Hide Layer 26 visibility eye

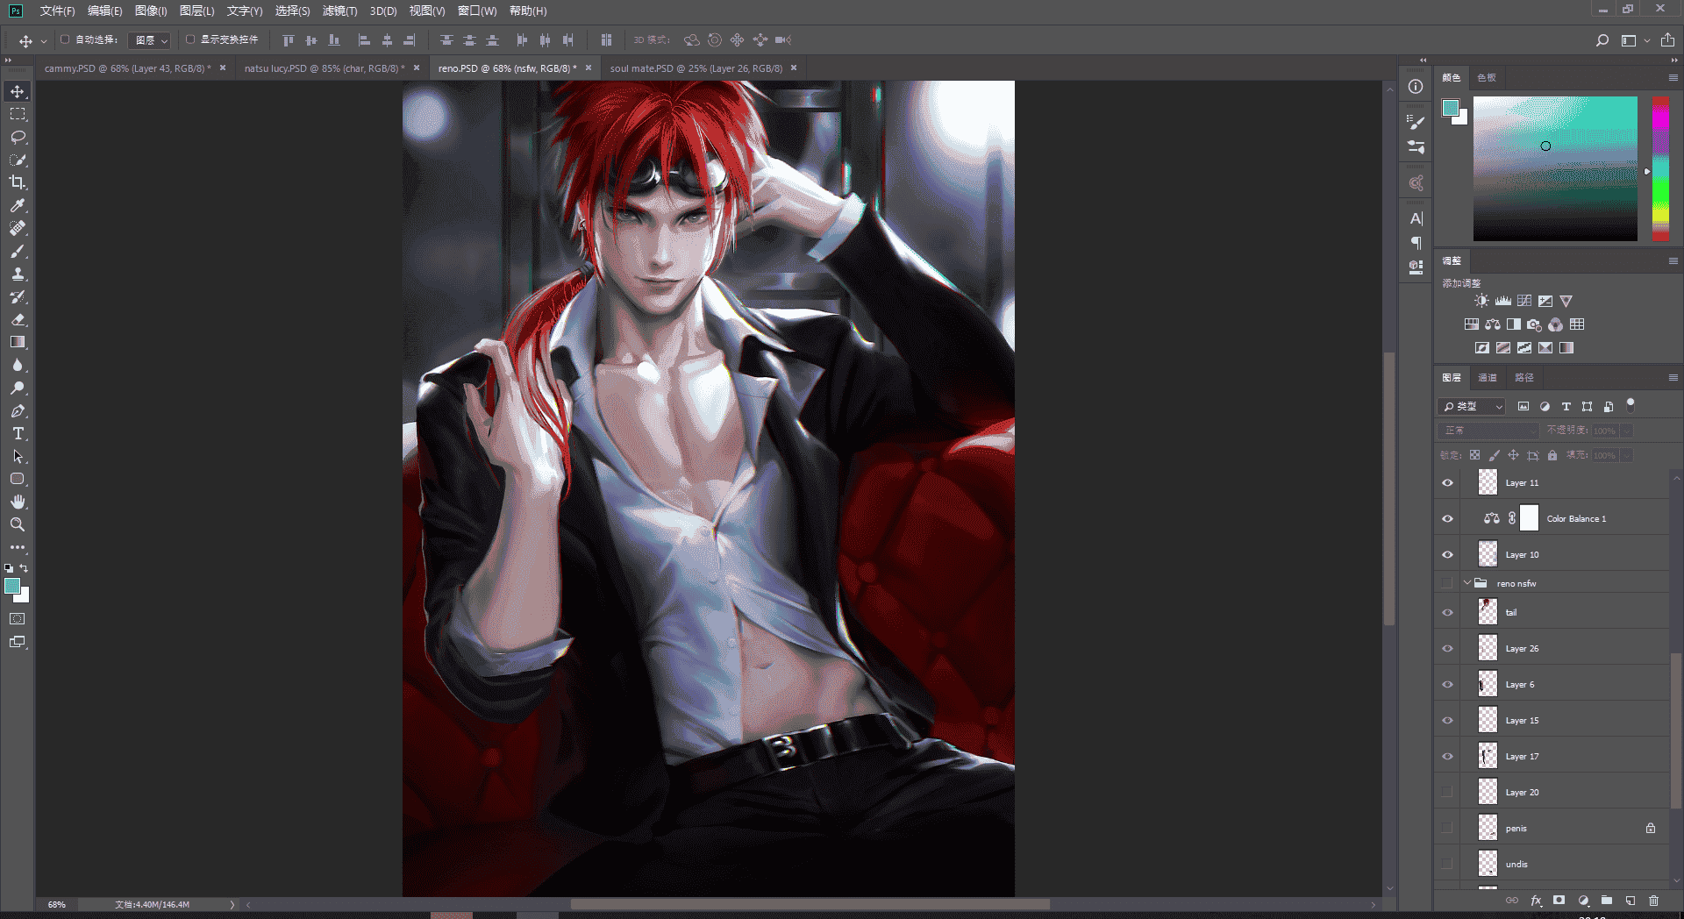[1447, 649]
